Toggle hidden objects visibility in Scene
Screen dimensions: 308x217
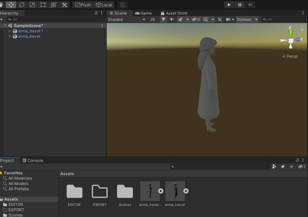pyautogui.click(x=196, y=19)
